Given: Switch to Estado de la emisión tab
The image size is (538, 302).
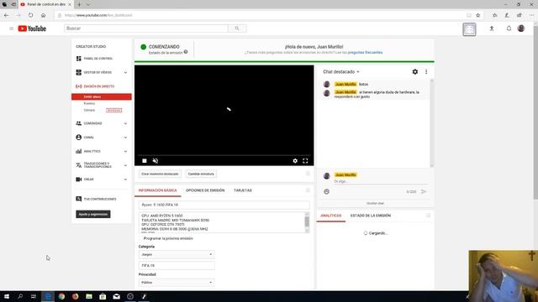Looking at the screenshot, I should tap(371, 216).
